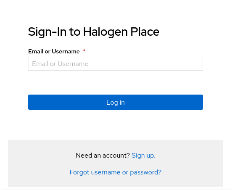The height and width of the screenshot is (190, 232).
Task: Click the red required asterisk
Action: [84, 50]
